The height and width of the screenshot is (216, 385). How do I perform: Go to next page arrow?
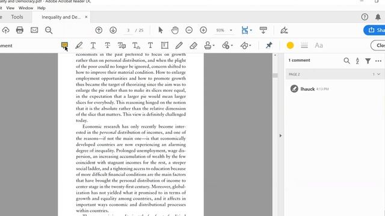113,30
